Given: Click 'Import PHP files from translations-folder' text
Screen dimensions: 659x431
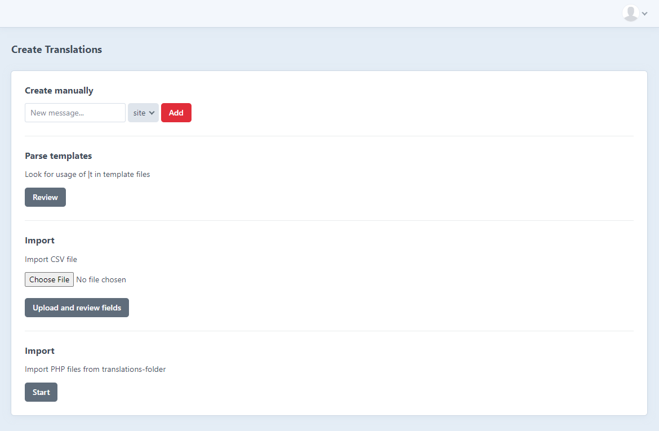Looking at the screenshot, I should click(95, 369).
